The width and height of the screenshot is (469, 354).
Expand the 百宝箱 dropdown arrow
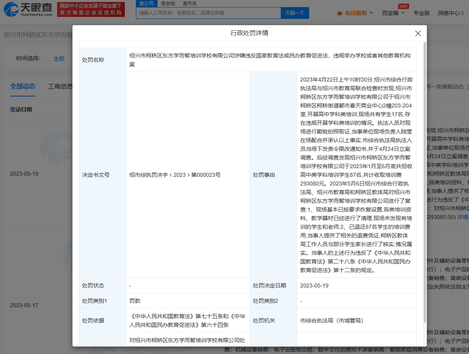click(402, 13)
